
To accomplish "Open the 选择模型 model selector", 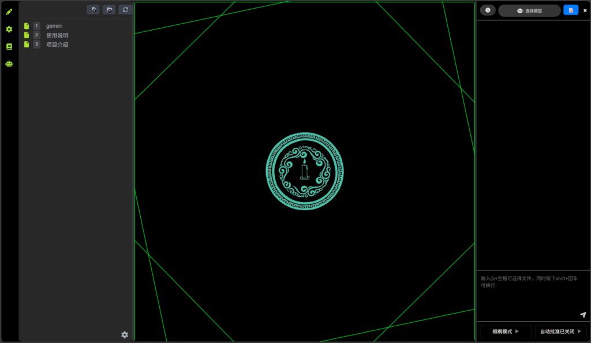I will coord(529,10).
